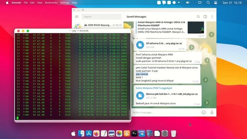Click 'sudo pacman -S yay' line
The width and height of the screenshot is (247, 139).
coord(147,71)
